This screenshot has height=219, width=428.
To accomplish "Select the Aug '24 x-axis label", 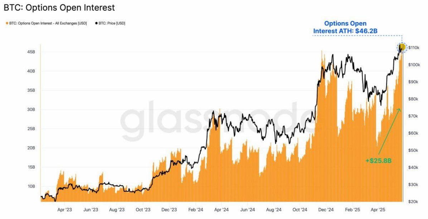I will 274,210.
